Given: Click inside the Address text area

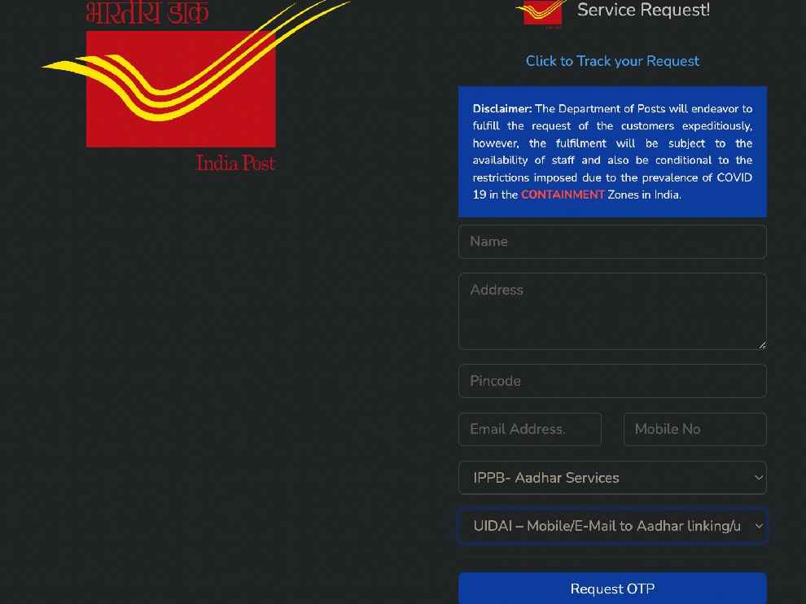Looking at the screenshot, I should (x=612, y=312).
